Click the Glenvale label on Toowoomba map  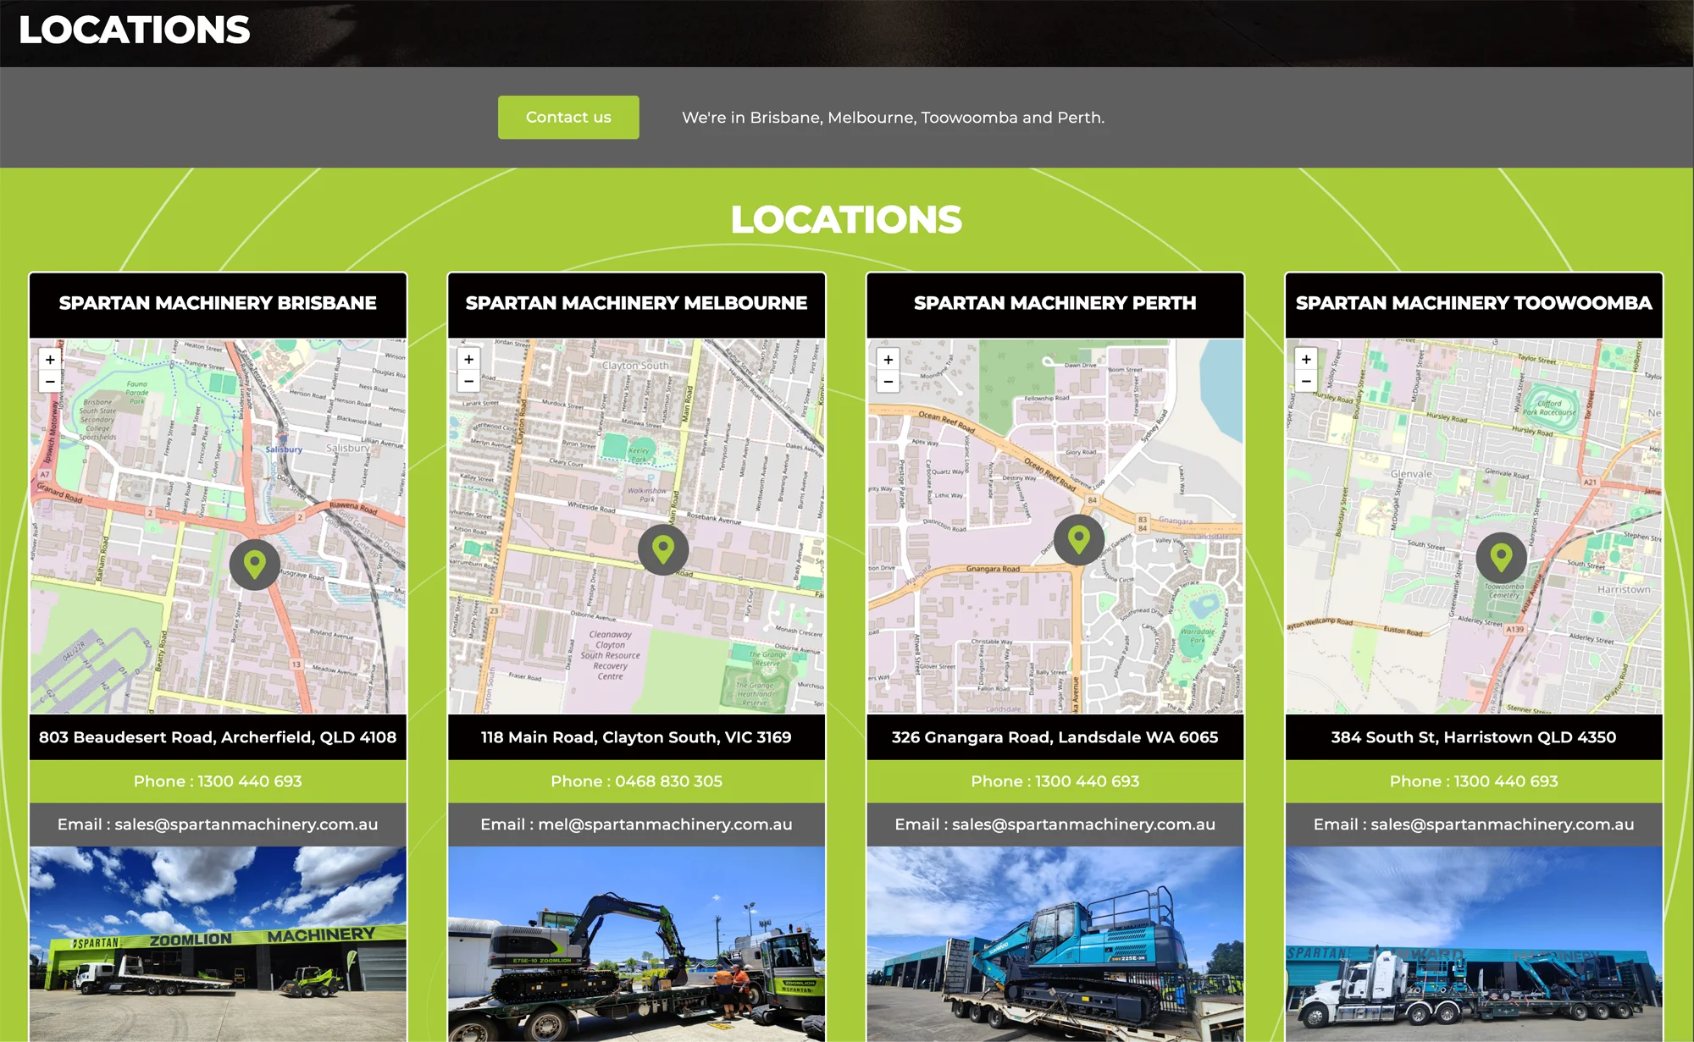[x=1411, y=474]
